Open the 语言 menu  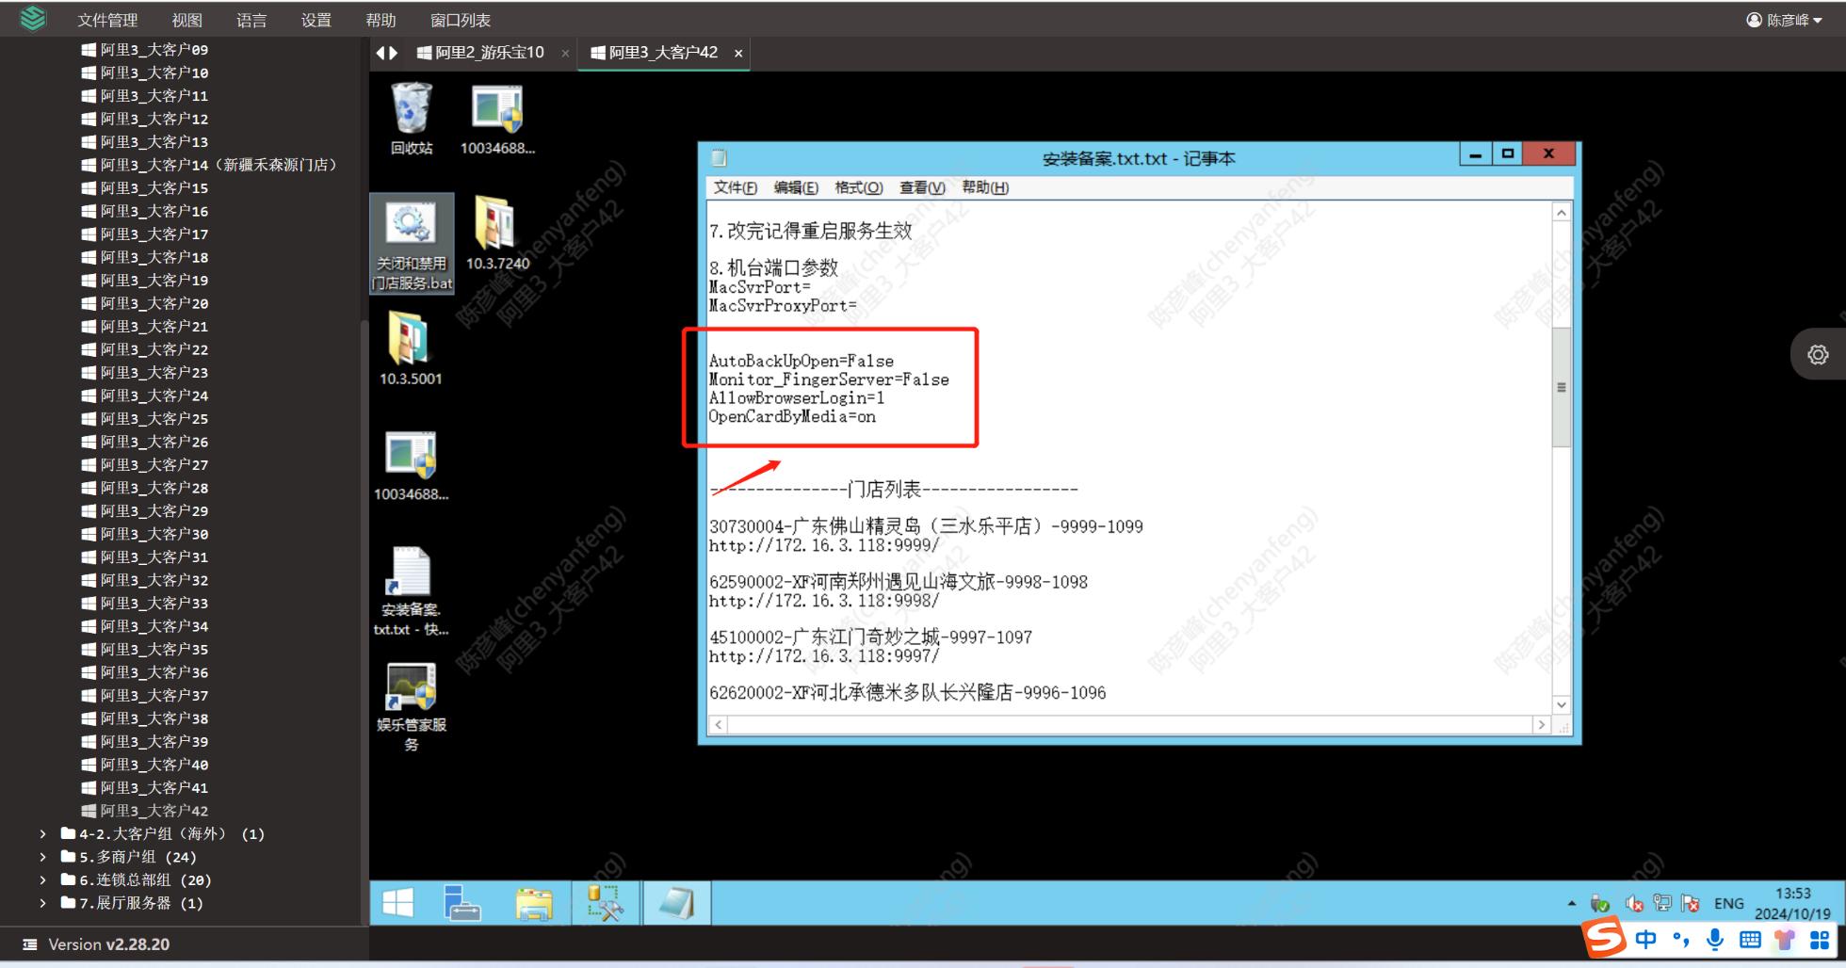(251, 20)
